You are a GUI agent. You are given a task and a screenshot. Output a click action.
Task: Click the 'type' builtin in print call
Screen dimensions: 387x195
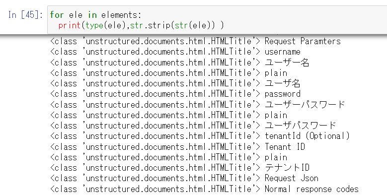tap(94, 26)
